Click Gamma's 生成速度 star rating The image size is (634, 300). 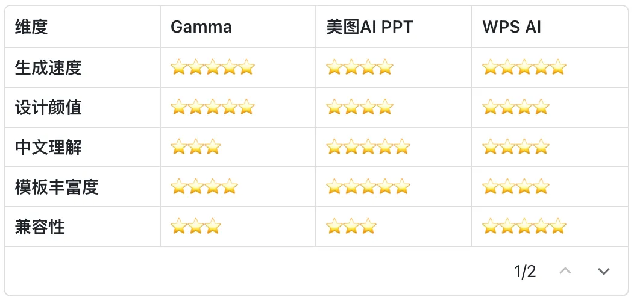(213, 67)
